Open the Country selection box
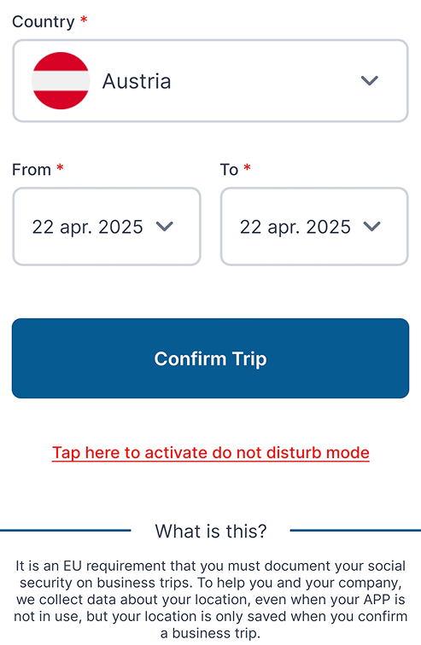421x645 pixels. (210, 80)
